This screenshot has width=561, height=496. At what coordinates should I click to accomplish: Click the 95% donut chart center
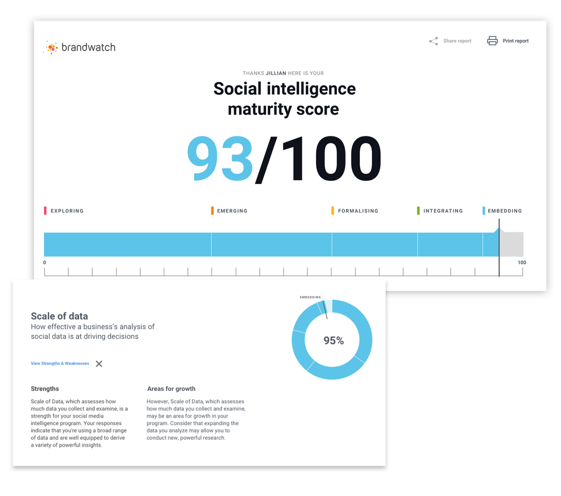(x=333, y=340)
